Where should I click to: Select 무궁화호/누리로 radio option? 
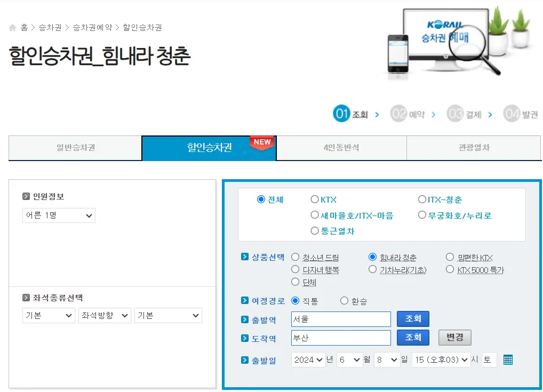[422, 215]
